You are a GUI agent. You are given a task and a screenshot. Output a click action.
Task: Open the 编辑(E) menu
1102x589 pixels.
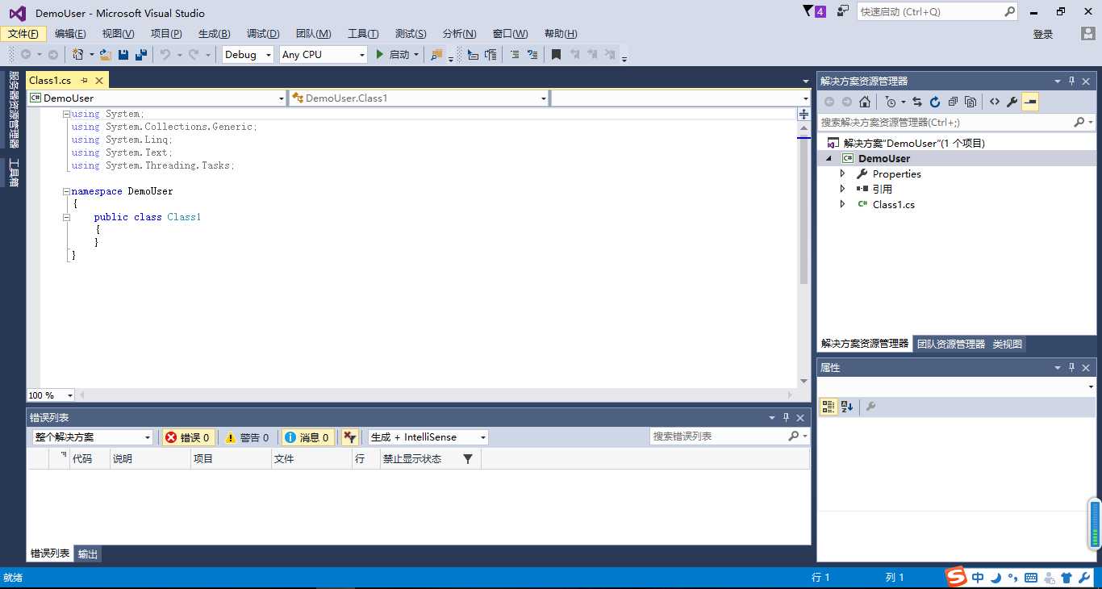70,34
